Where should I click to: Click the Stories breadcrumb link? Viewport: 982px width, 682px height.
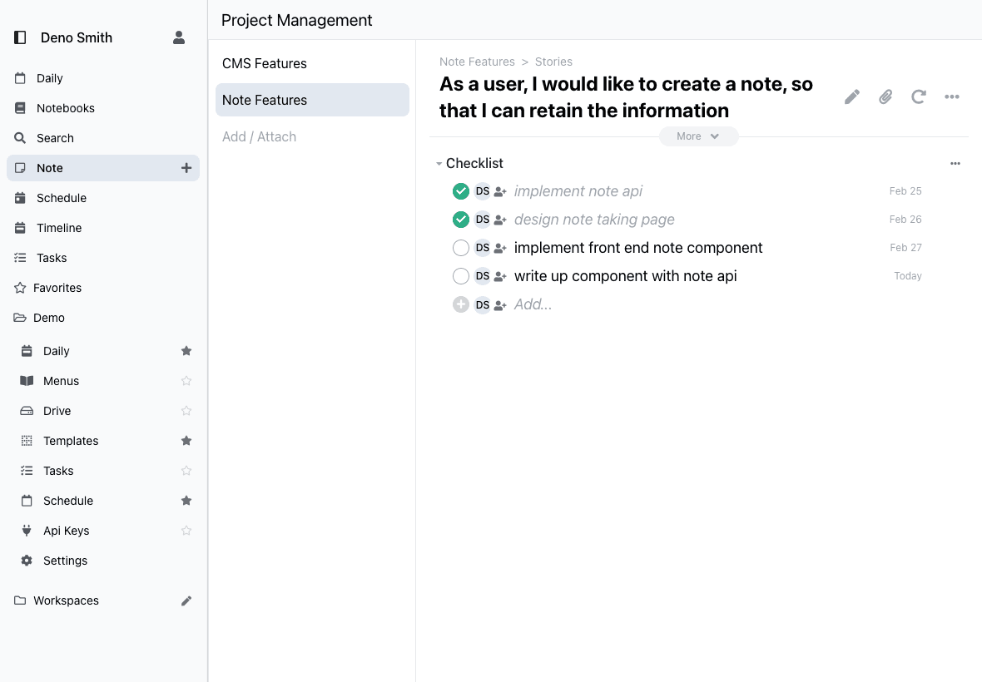point(553,62)
